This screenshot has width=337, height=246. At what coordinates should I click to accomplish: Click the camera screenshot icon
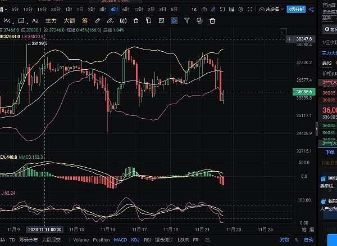pyautogui.click(x=203, y=10)
